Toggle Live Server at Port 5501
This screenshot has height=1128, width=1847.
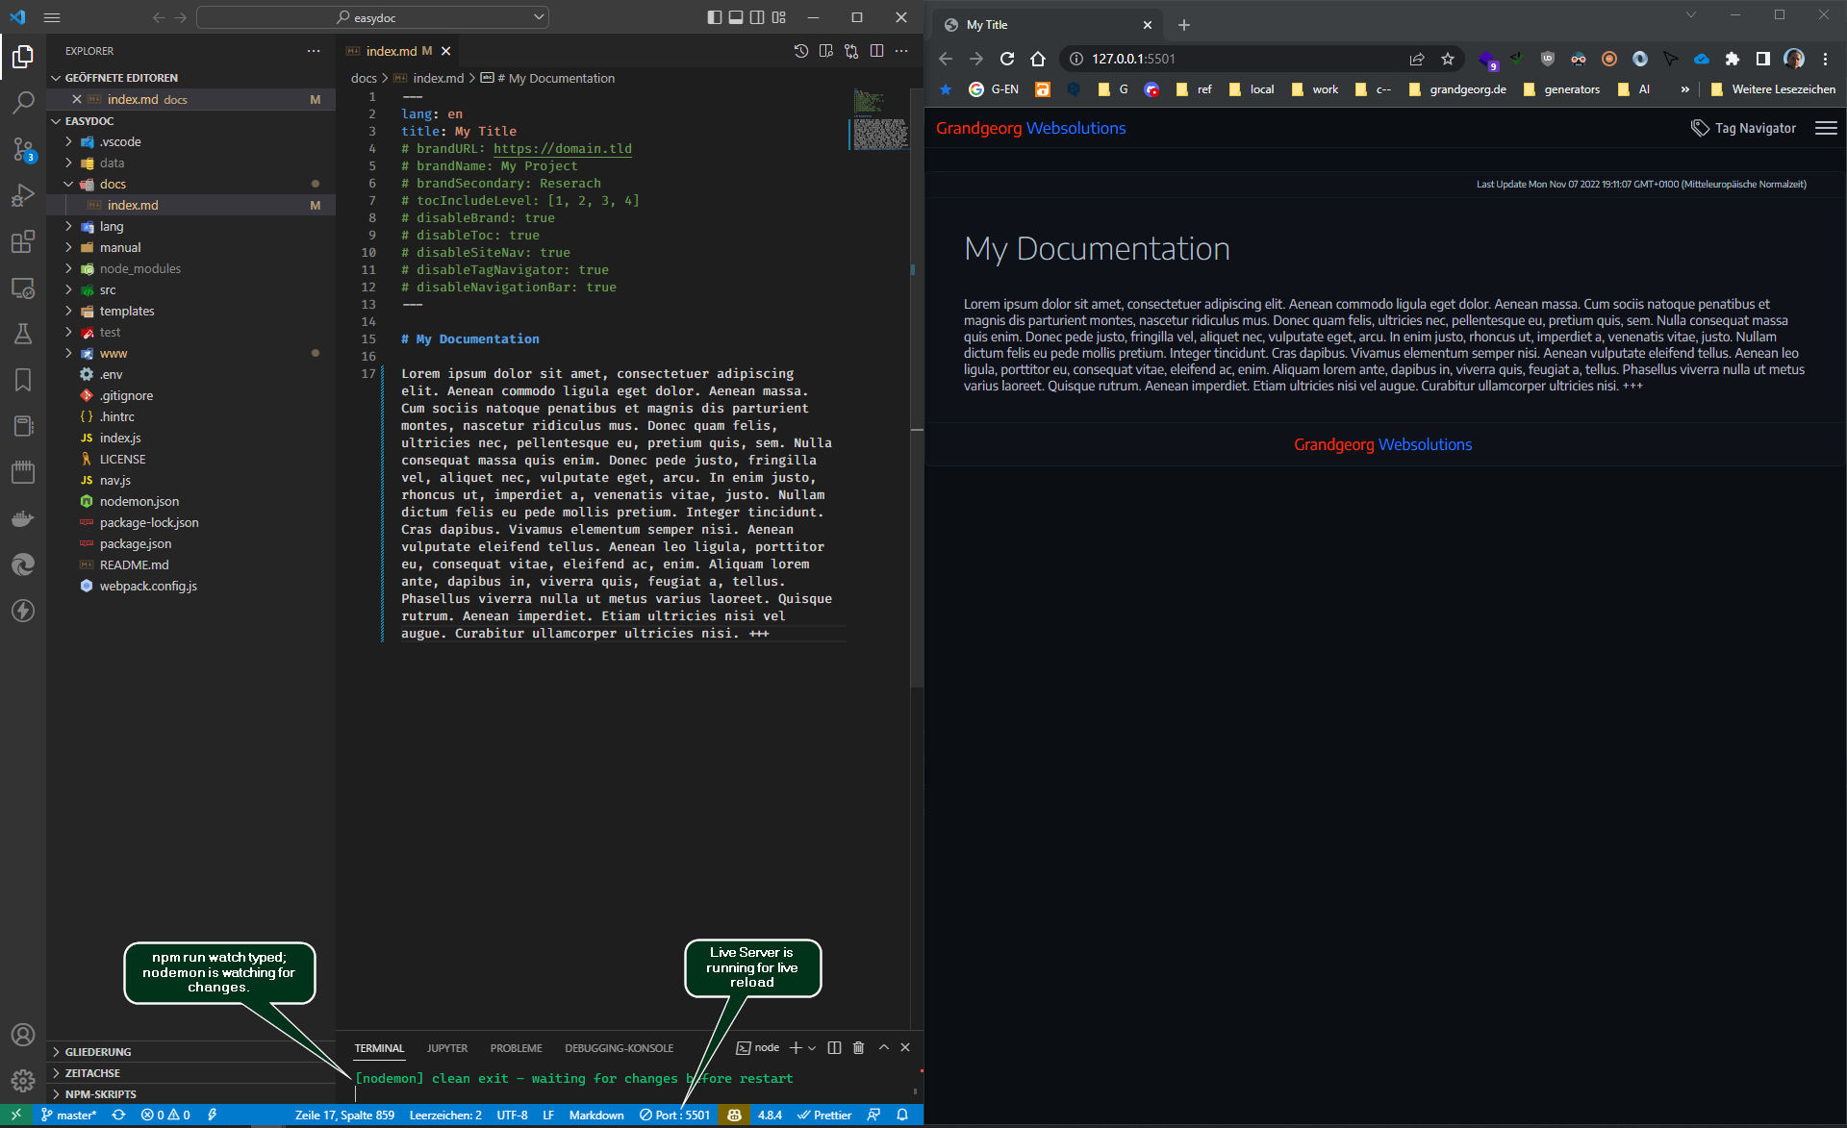pos(674,1115)
